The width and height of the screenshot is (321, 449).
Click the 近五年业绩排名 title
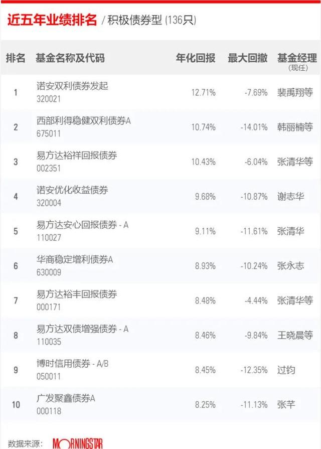coord(52,20)
